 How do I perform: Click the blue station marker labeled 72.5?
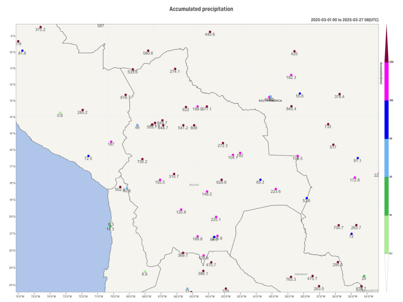88,156
